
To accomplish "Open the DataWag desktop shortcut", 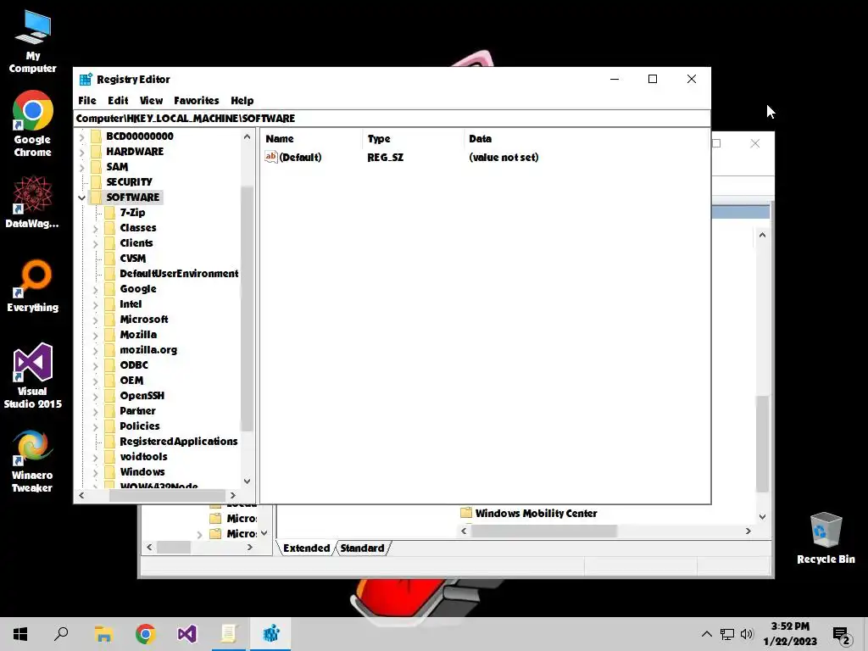I will pyautogui.click(x=32, y=202).
